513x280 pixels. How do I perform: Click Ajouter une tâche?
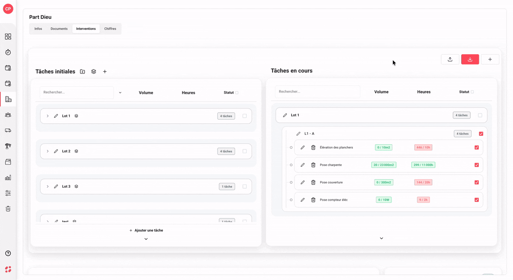point(146,230)
